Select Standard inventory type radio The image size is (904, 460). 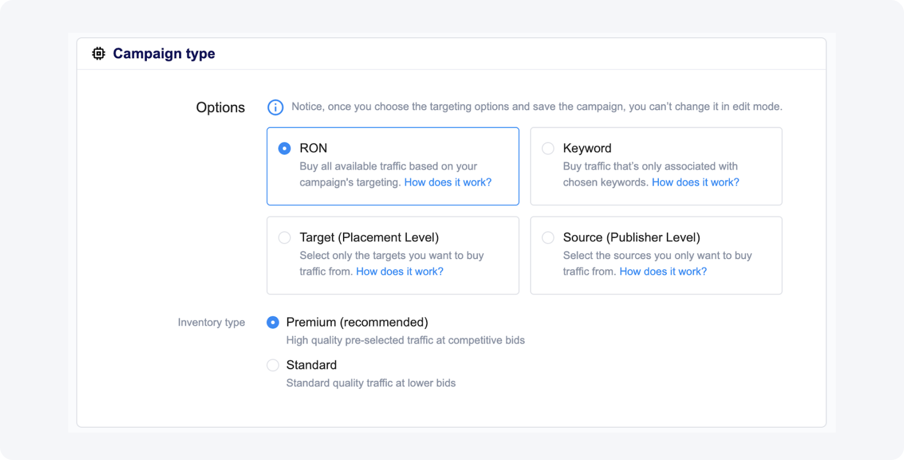tap(273, 365)
